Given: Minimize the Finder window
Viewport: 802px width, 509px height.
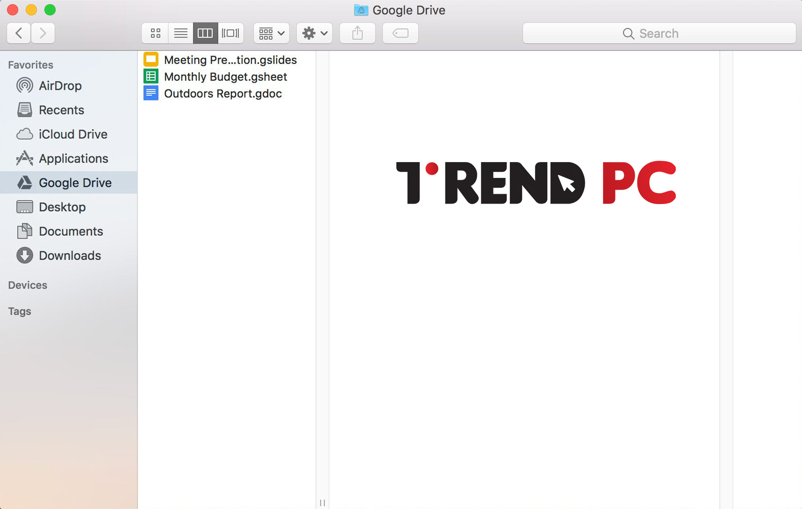Looking at the screenshot, I should 31,10.
